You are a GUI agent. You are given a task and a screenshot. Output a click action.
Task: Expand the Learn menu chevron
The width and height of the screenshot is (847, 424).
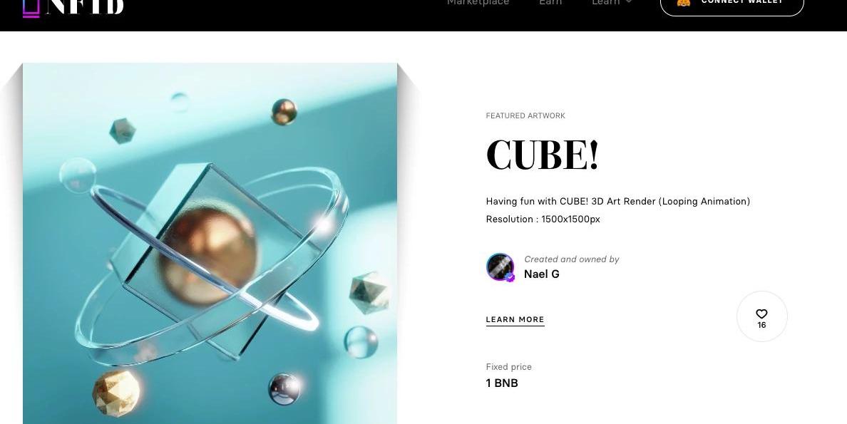[x=629, y=2]
